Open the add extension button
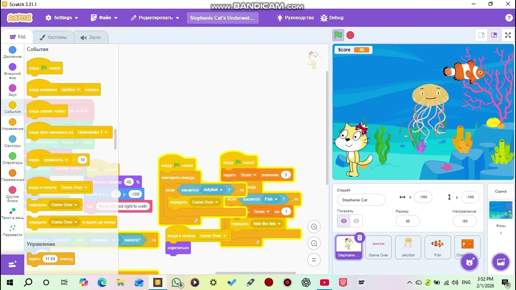Image resolution: width=516 pixels, height=290 pixels. point(12,264)
